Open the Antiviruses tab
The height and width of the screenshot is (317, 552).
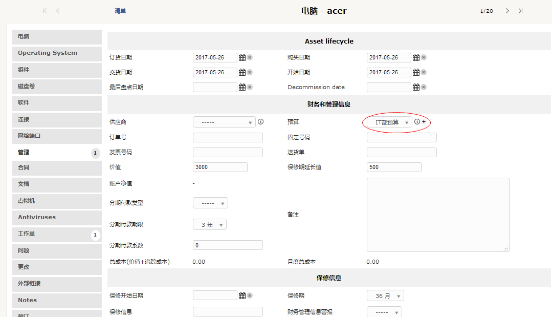click(57, 217)
